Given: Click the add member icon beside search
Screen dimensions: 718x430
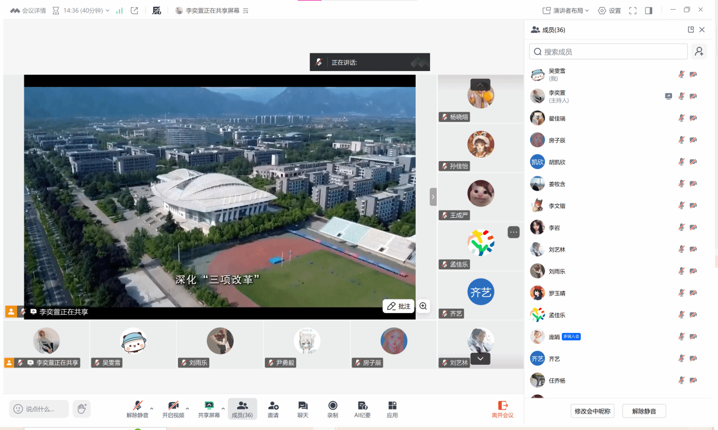Looking at the screenshot, I should (x=699, y=52).
